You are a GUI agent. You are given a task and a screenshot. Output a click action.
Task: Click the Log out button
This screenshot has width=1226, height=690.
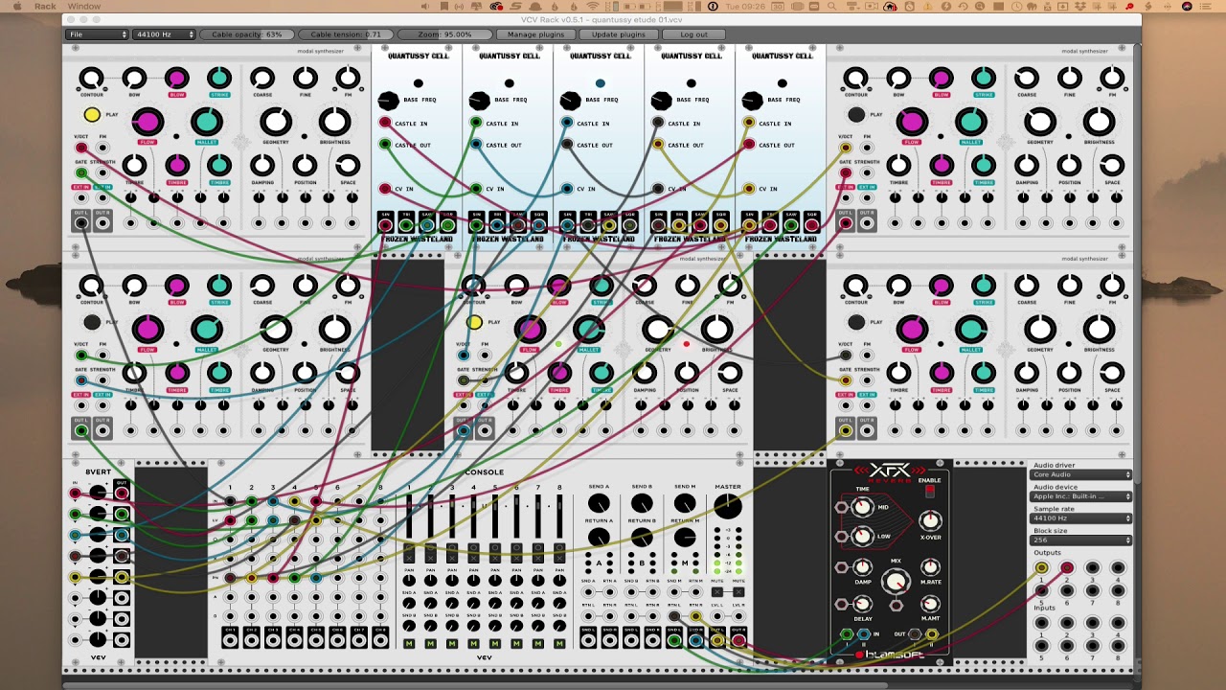tap(694, 34)
